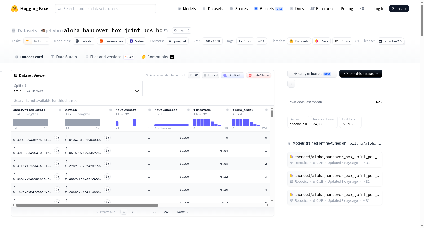This screenshot has width=424, height=228.
Task: Click the Hugging Face logo icon
Action: tap(15, 8)
